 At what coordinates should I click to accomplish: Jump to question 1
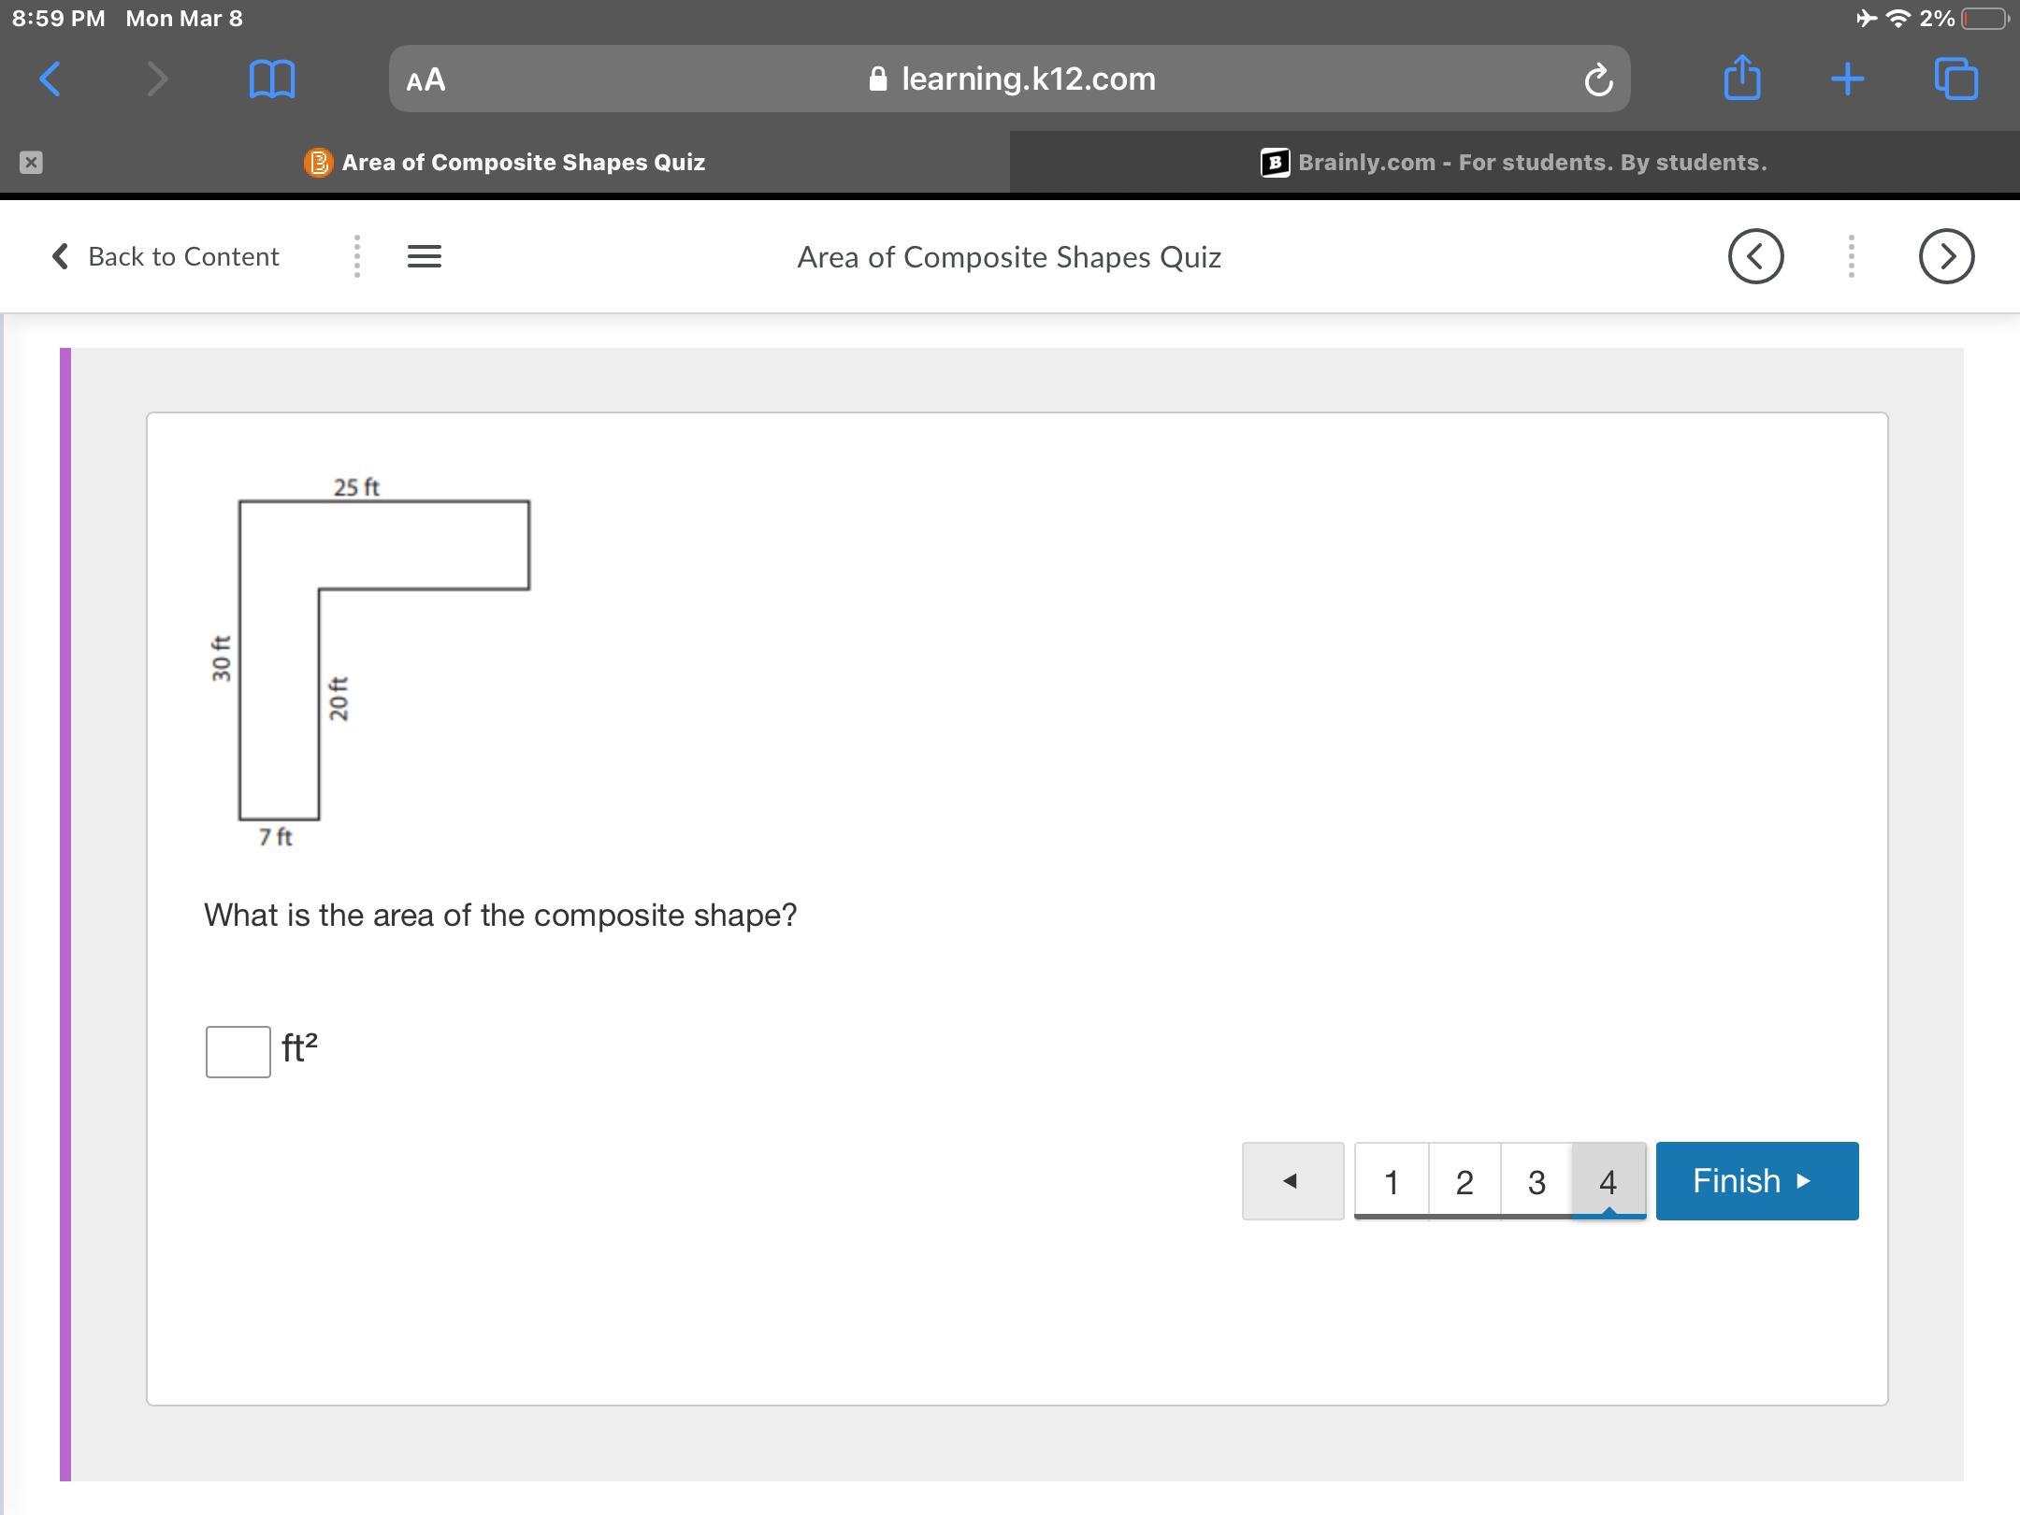(x=1391, y=1181)
